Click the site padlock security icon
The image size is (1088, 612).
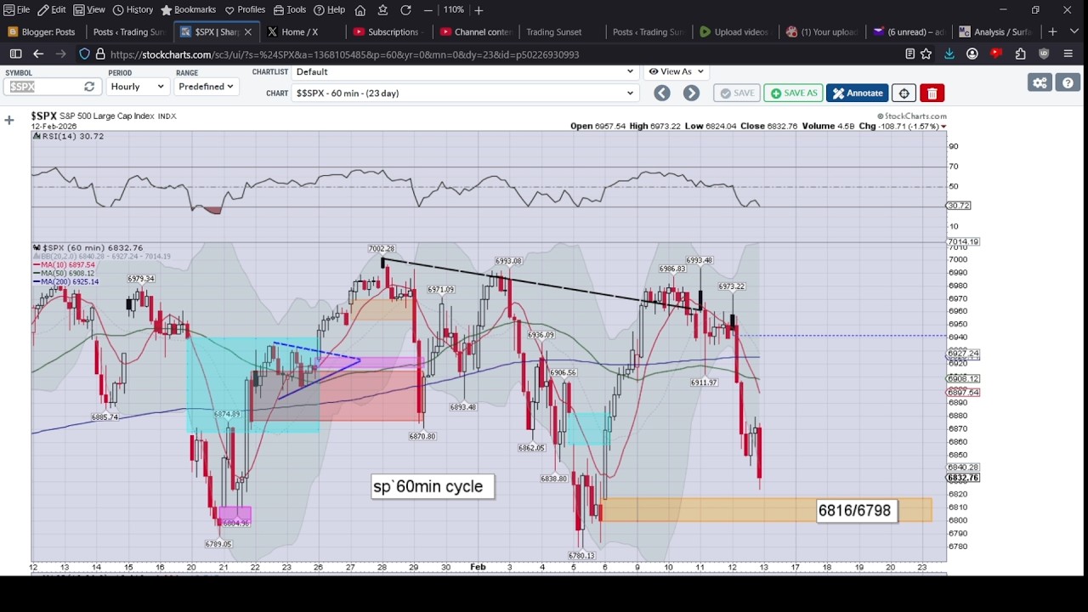pyautogui.click(x=100, y=54)
